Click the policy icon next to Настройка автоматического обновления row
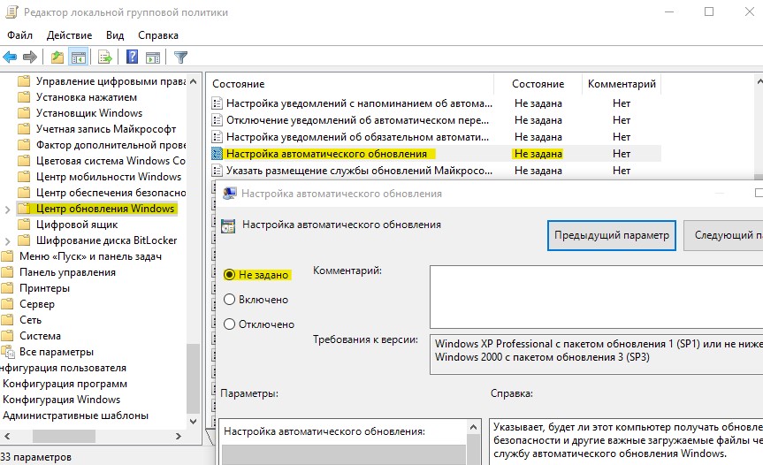763x465 pixels. coord(217,154)
